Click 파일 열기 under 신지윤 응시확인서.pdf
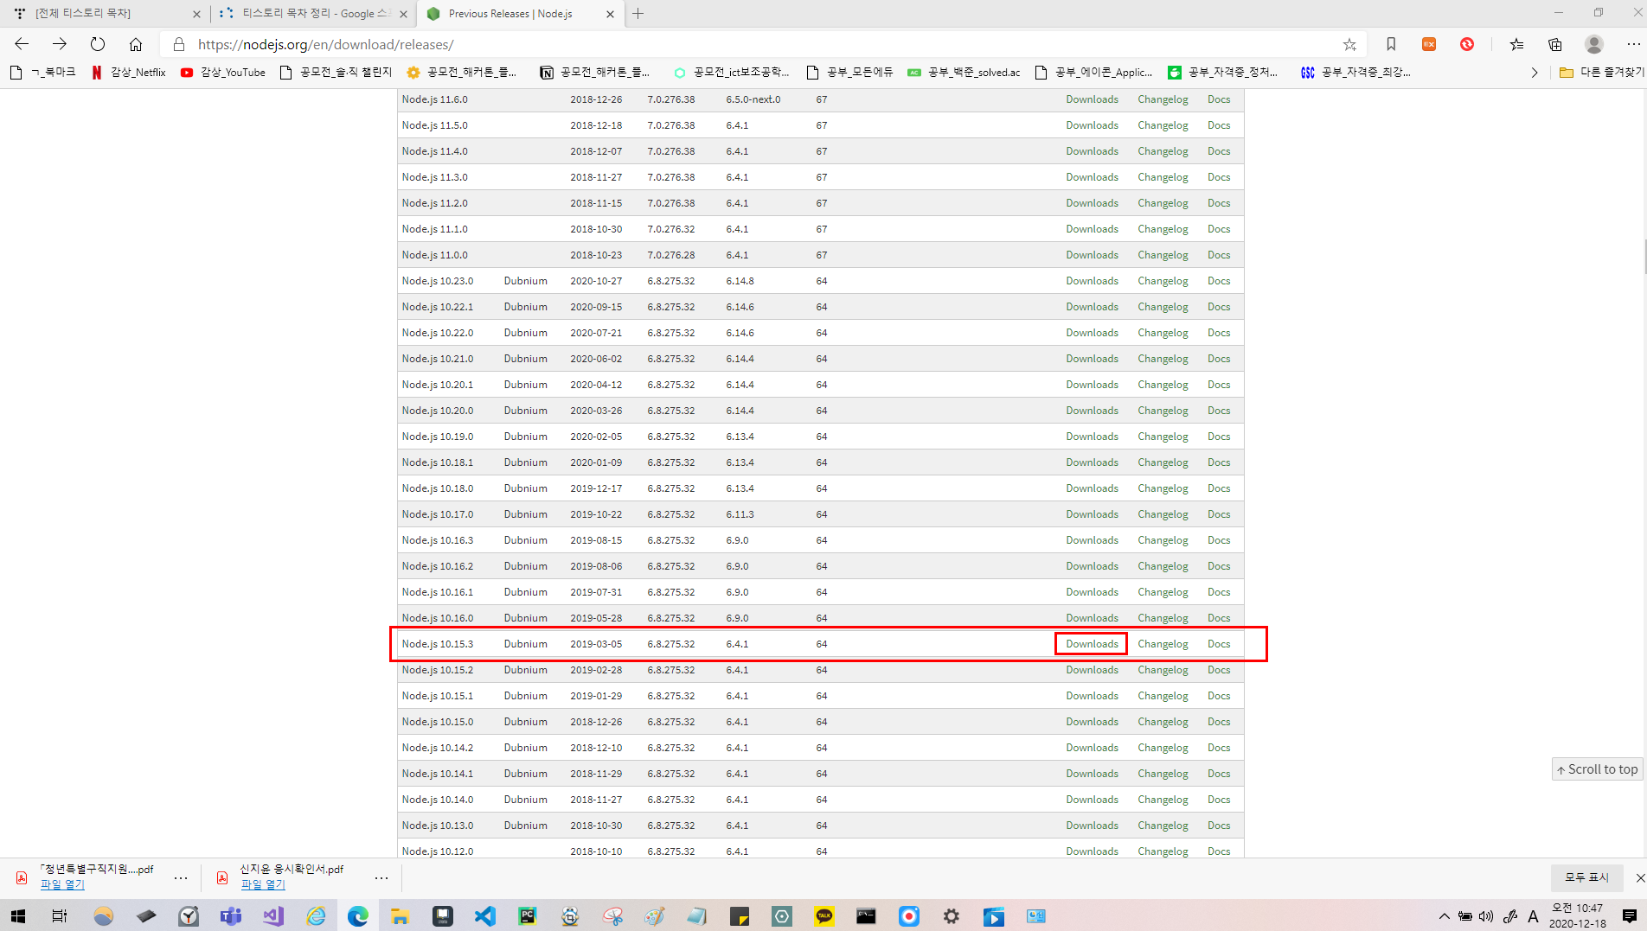 coord(263,884)
